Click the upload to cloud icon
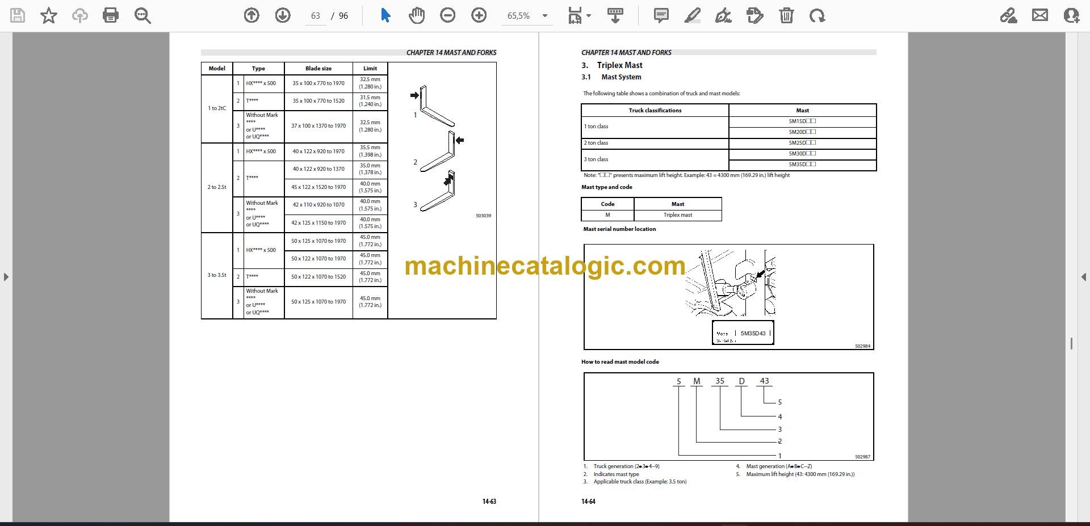This screenshot has width=1090, height=526. tap(79, 15)
